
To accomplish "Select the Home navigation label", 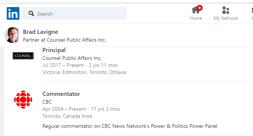I will pos(196,18).
